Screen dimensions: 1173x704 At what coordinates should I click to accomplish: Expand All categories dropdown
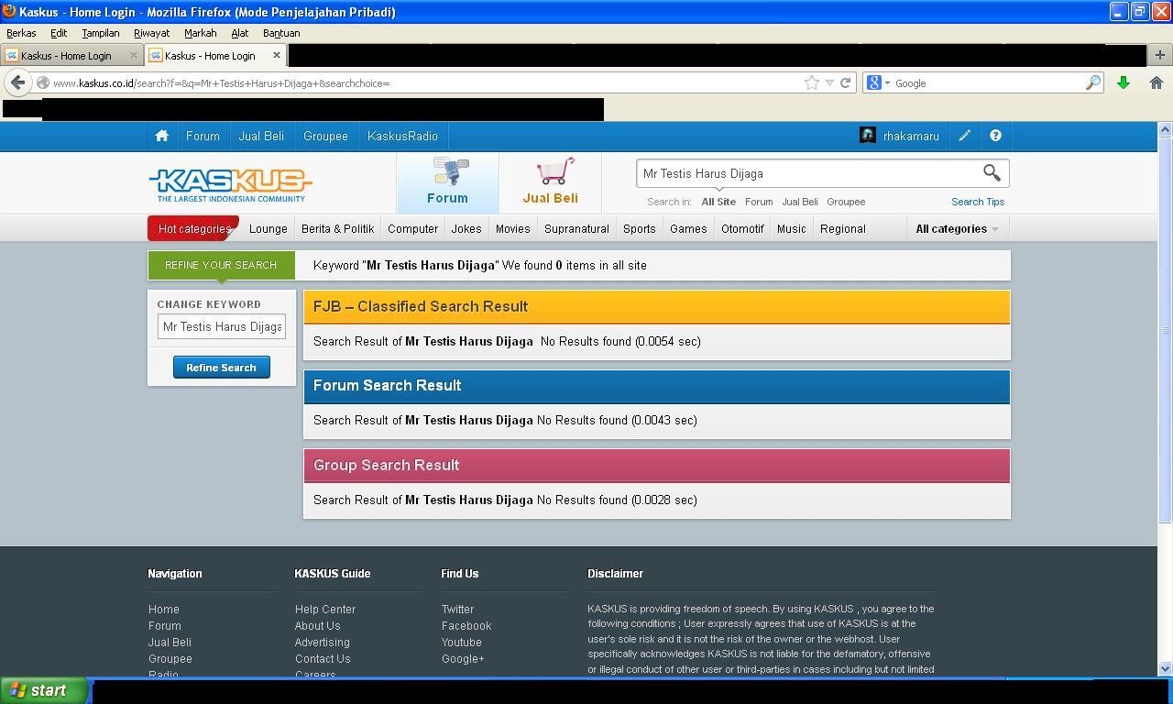tap(957, 228)
